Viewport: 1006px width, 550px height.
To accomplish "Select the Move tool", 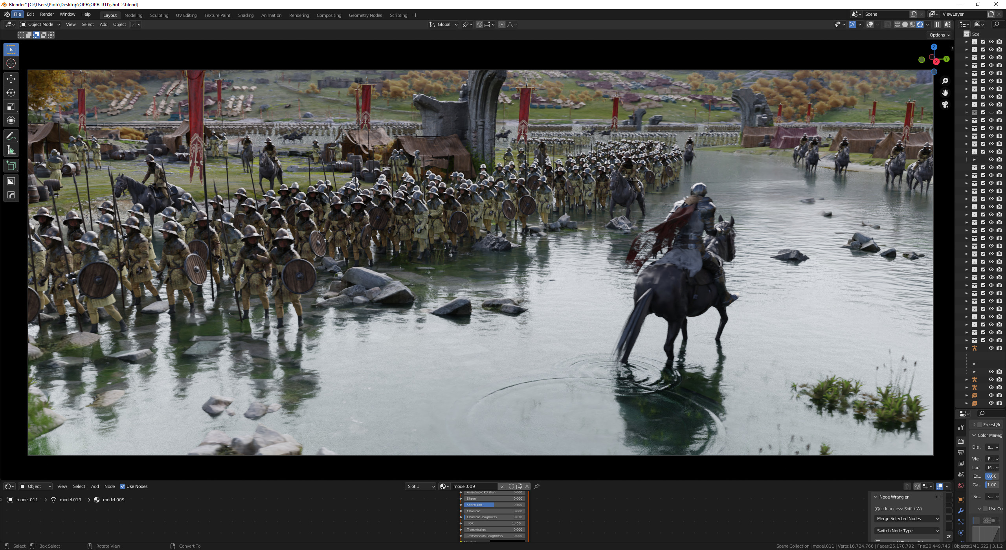I will 11,79.
